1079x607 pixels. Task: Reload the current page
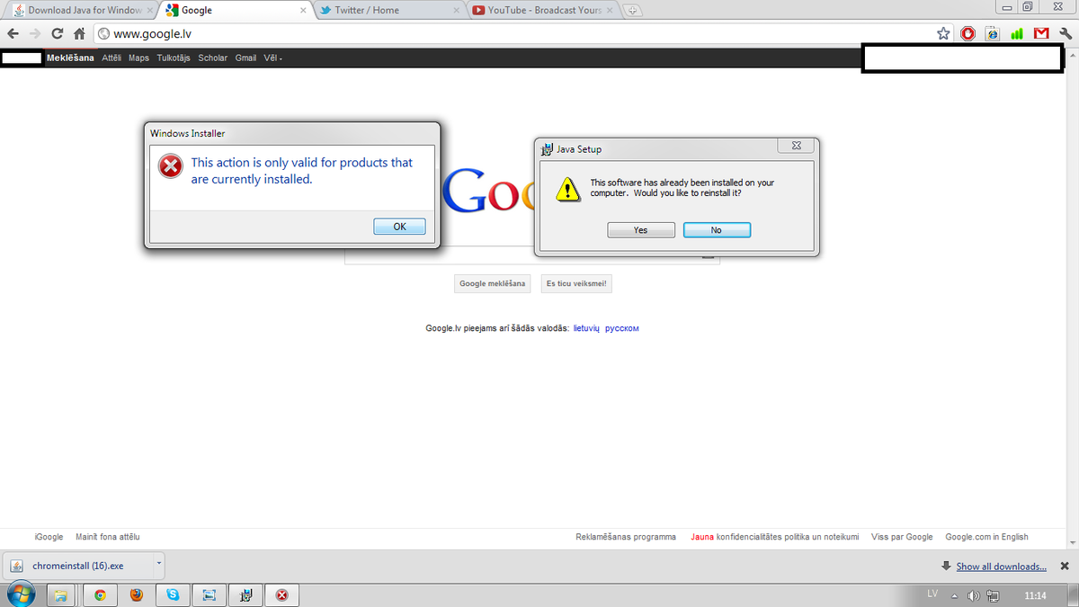point(58,34)
